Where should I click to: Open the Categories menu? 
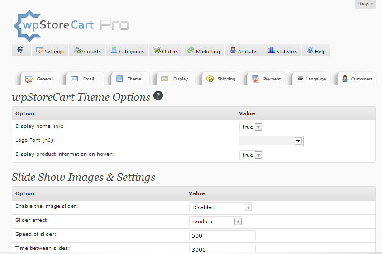[x=127, y=50]
